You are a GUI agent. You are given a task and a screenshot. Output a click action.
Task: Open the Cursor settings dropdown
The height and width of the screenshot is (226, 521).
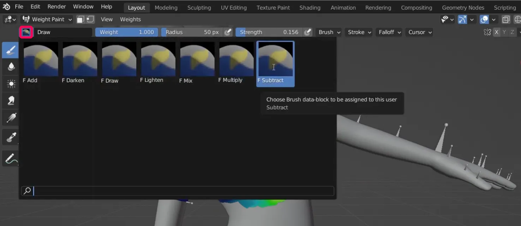tap(420, 32)
